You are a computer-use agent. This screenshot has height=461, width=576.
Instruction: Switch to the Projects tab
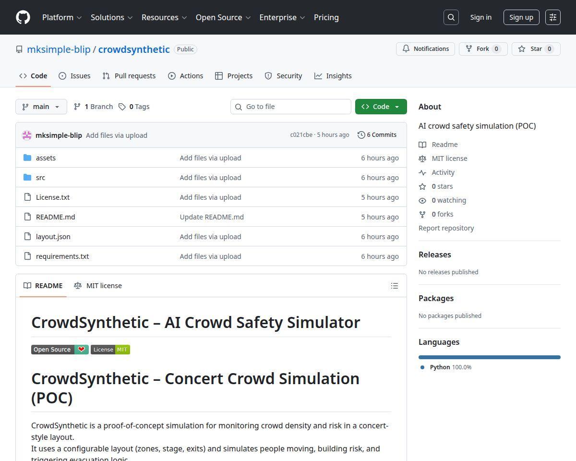point(234,76)
